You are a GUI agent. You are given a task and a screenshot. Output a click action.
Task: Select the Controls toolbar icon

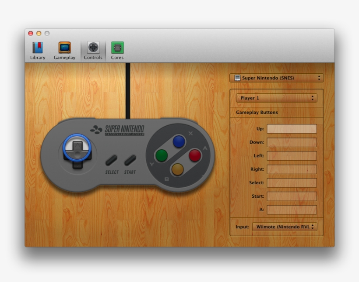pyautogui.click(x=93, y=49)
